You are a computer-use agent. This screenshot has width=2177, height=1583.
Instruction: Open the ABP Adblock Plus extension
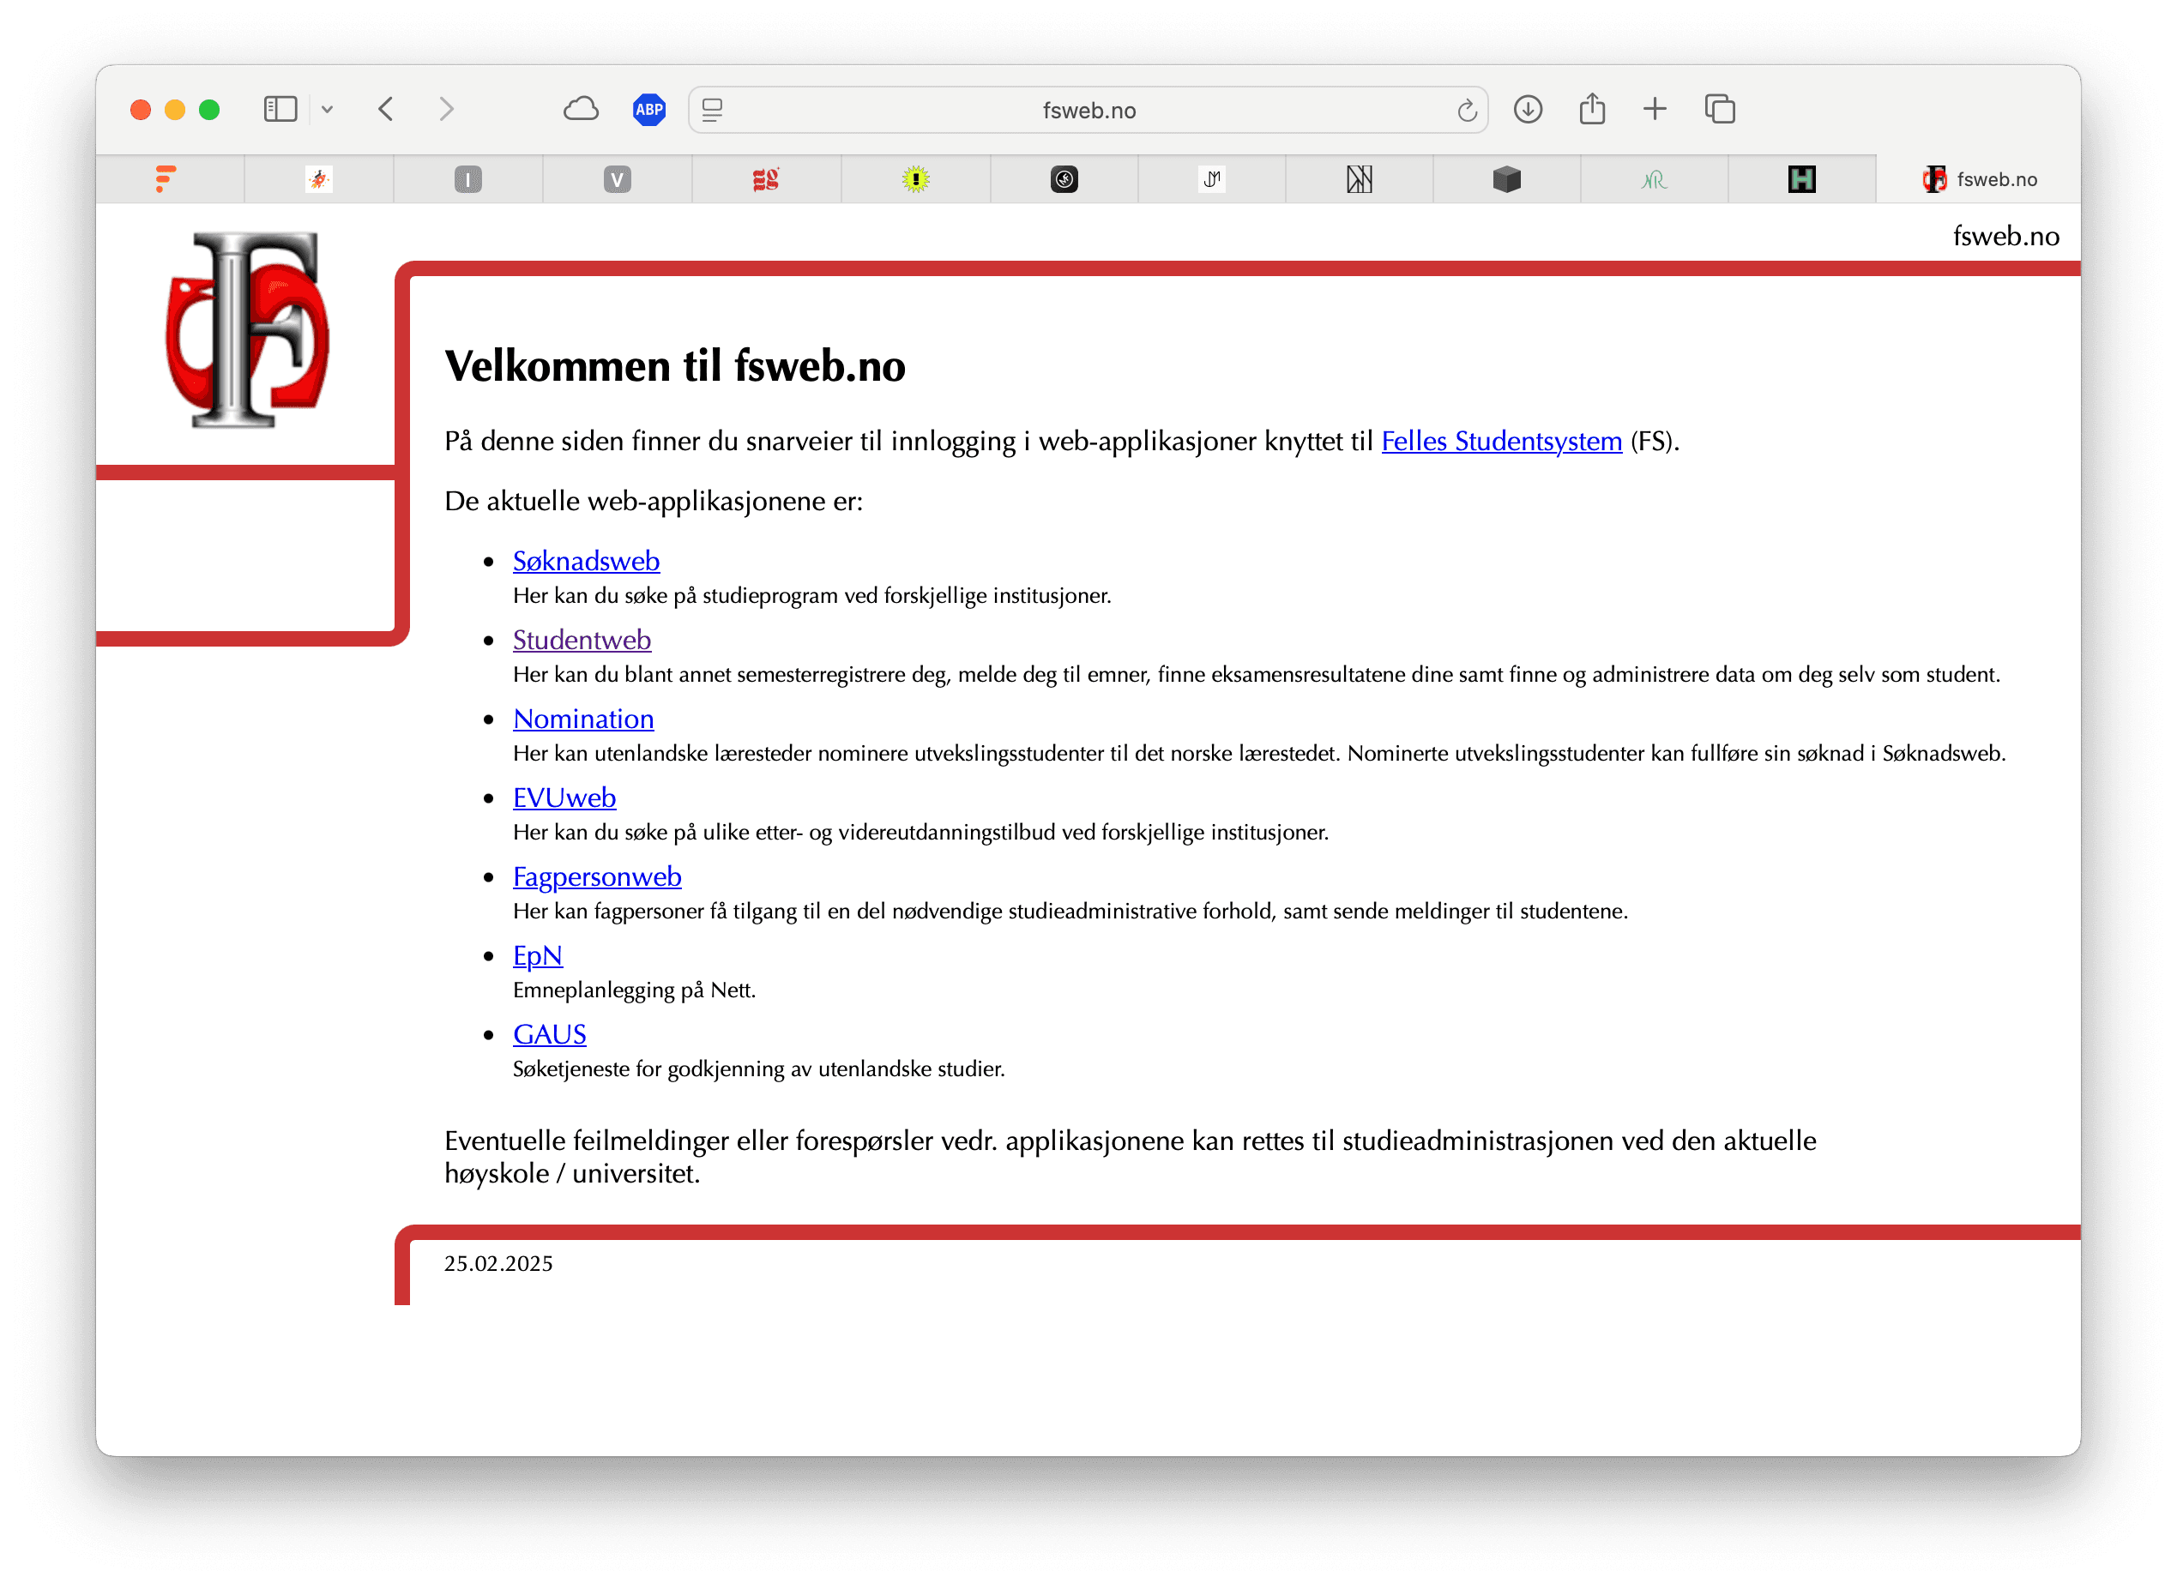[648, 110]
